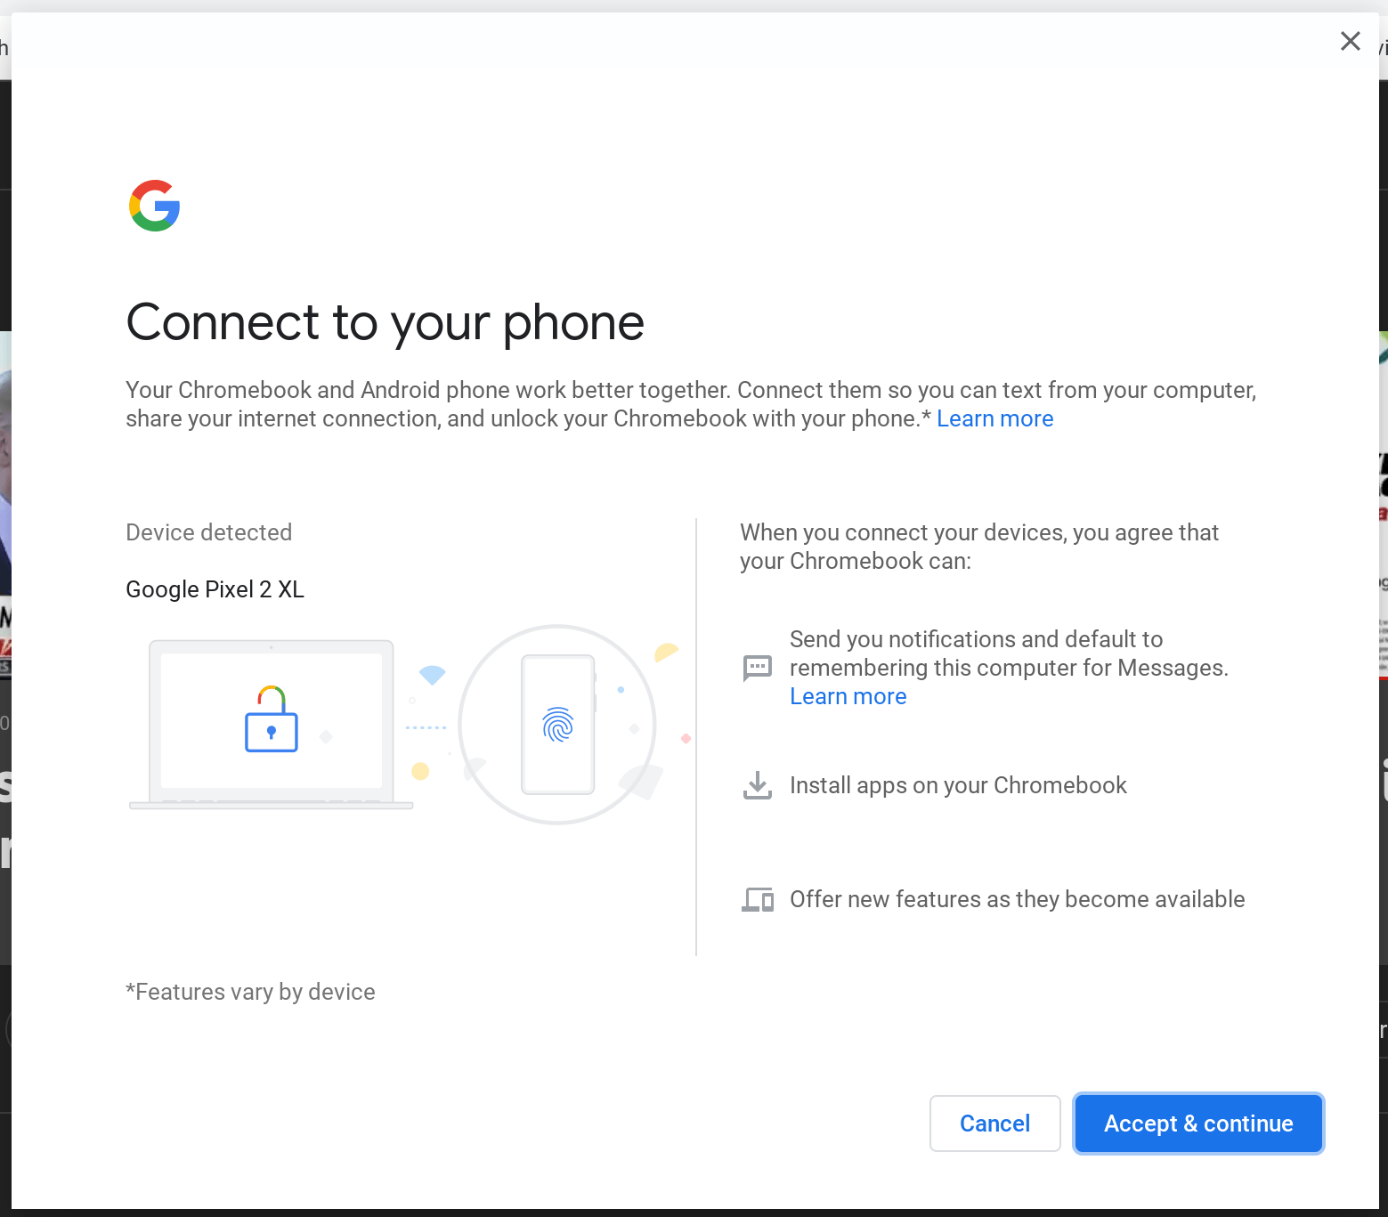
Task: Click the Google logo
Action: [x=154, y=206]
